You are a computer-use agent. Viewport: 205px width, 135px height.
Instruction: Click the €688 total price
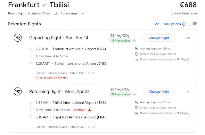click(x=188, y=5)
